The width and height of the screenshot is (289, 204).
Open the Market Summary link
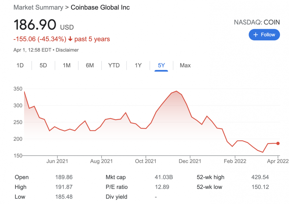click(x=38, y=7)
